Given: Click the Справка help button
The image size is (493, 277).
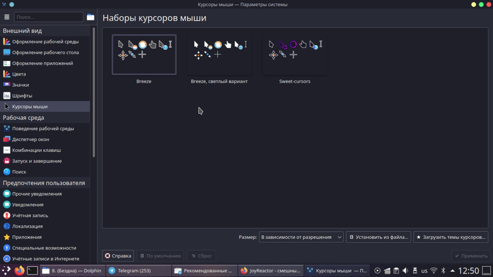Looking at the screenshot, I should coord(118,256).
